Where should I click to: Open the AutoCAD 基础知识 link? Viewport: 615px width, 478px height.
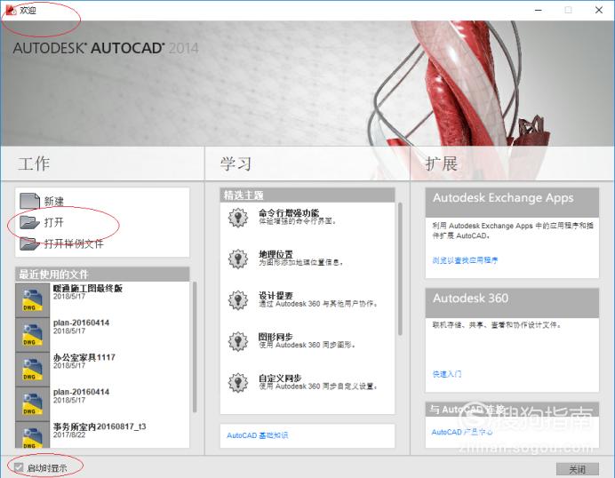coord(258,435)
